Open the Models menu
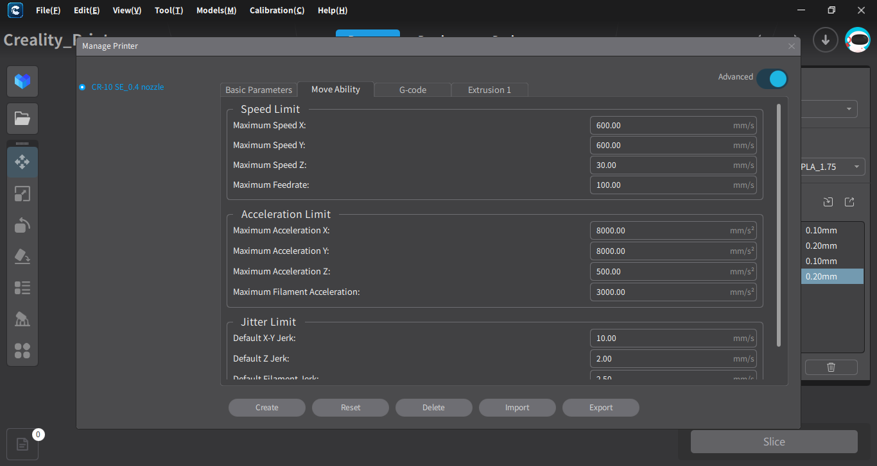This screenshot has height=466, width=877. tap(216, 10)
